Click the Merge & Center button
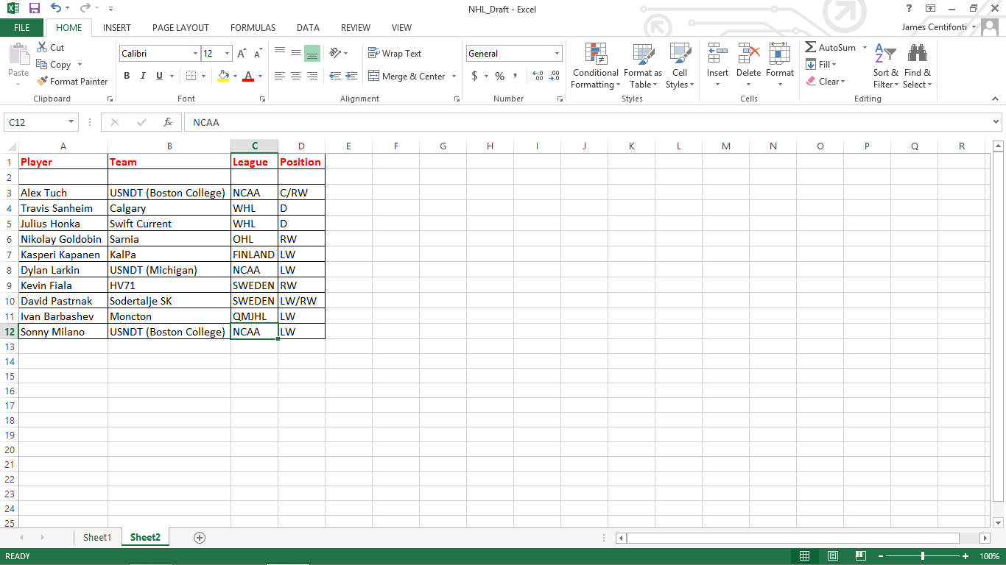1006x565 pixels. tap(407, 77)
